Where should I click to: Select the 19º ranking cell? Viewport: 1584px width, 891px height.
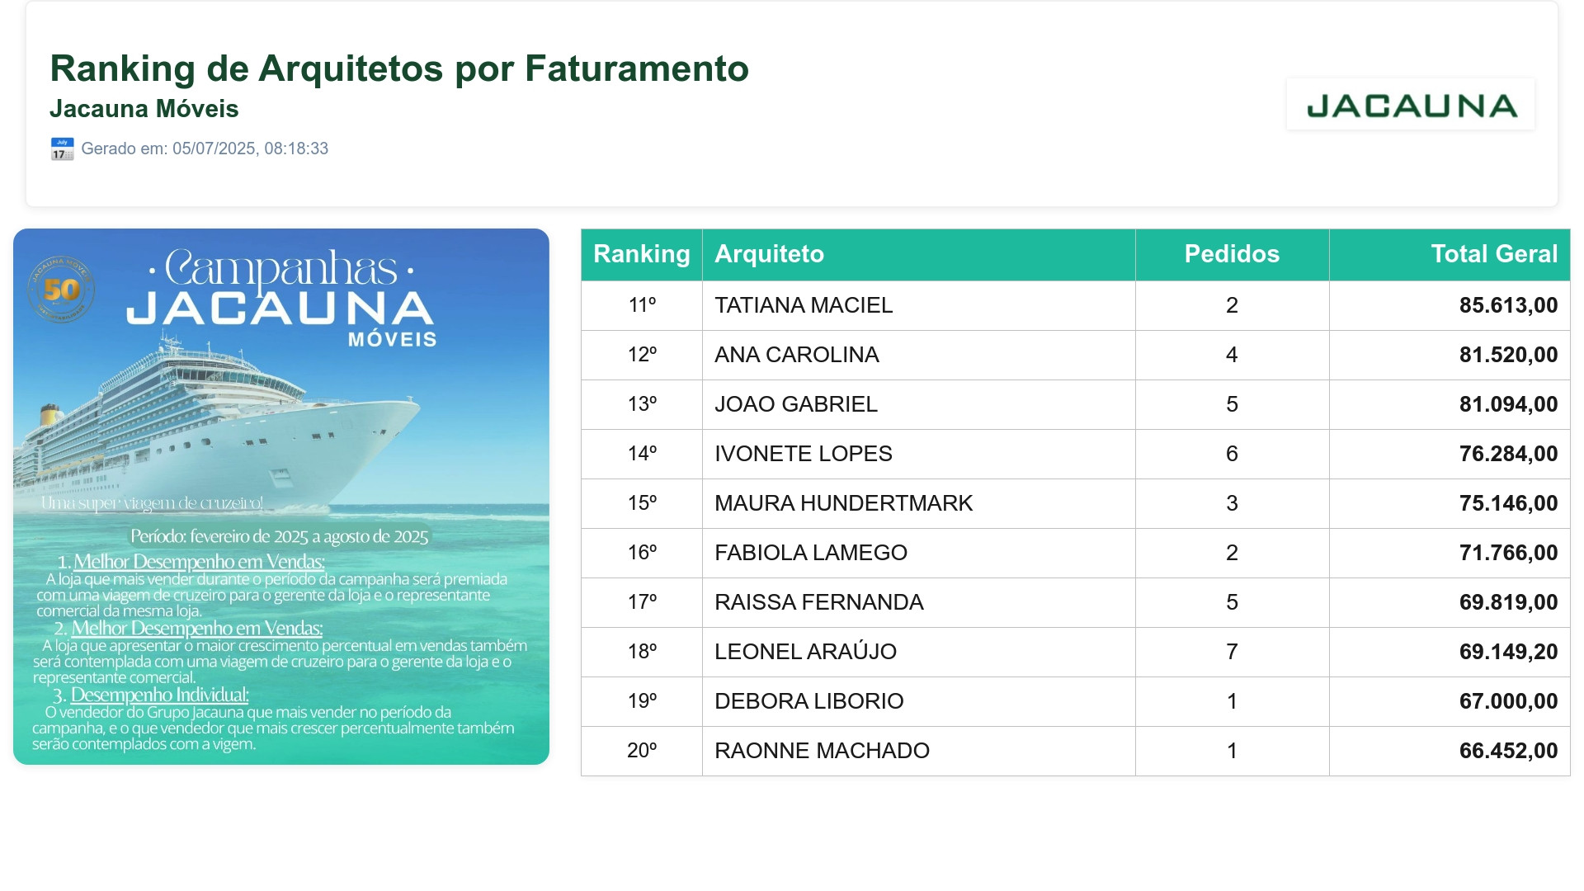[642, 701]
